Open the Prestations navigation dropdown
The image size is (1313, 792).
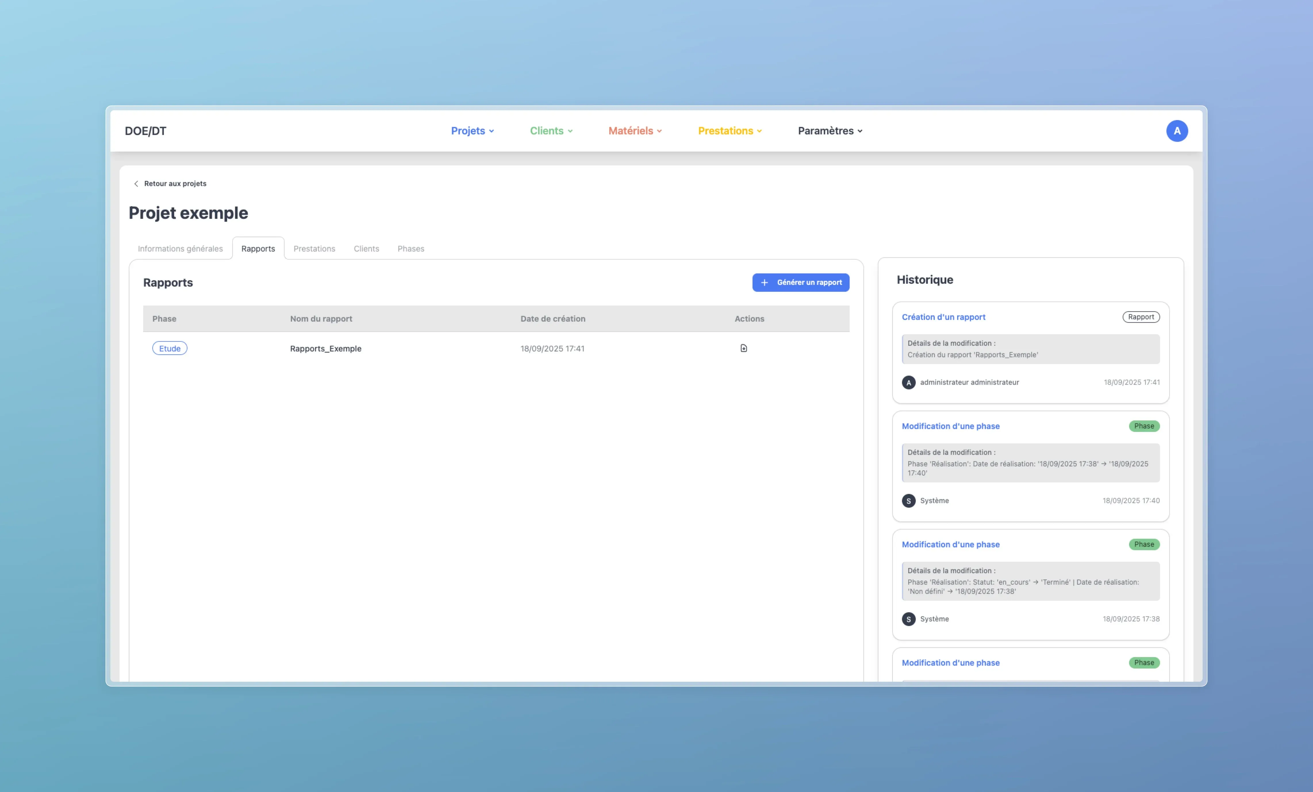tap(730, 131)
